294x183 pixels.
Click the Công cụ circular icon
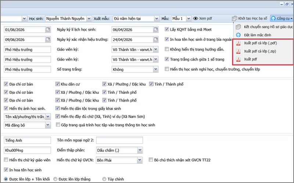[273, 18]
